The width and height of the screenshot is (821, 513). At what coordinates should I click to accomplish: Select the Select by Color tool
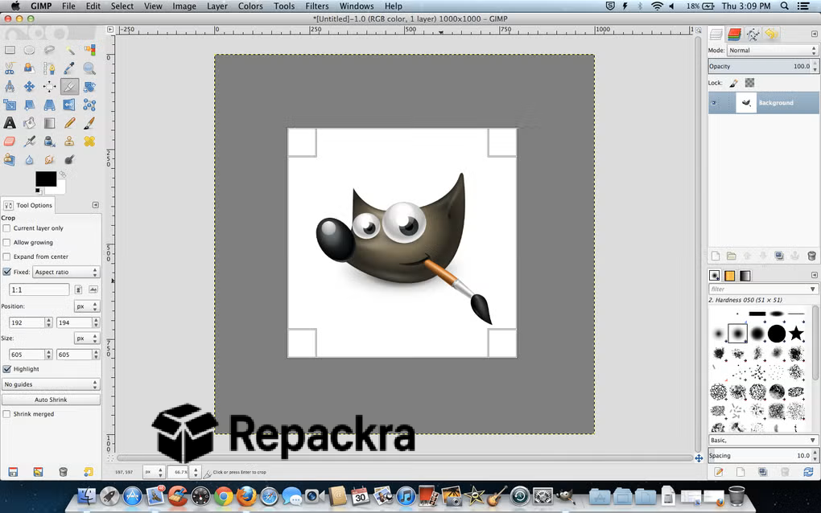pos(89,50)
